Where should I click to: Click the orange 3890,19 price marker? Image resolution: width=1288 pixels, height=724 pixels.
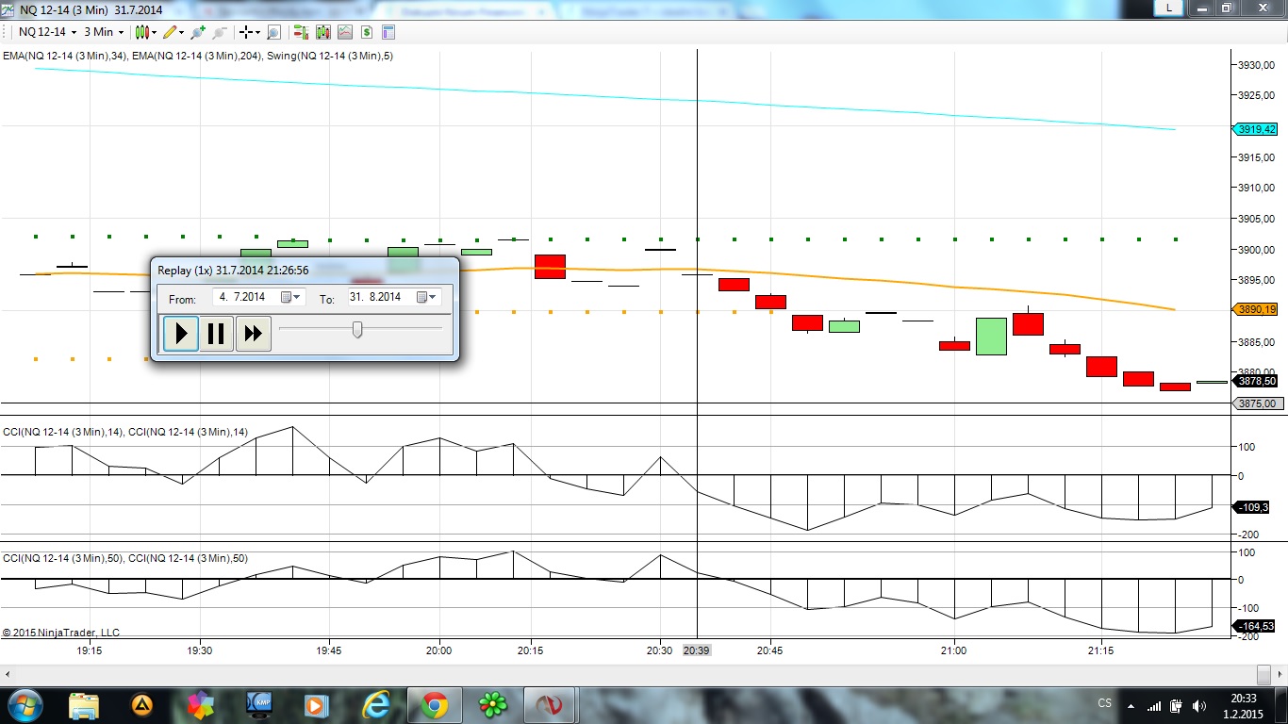click(x=1256, y=309)
